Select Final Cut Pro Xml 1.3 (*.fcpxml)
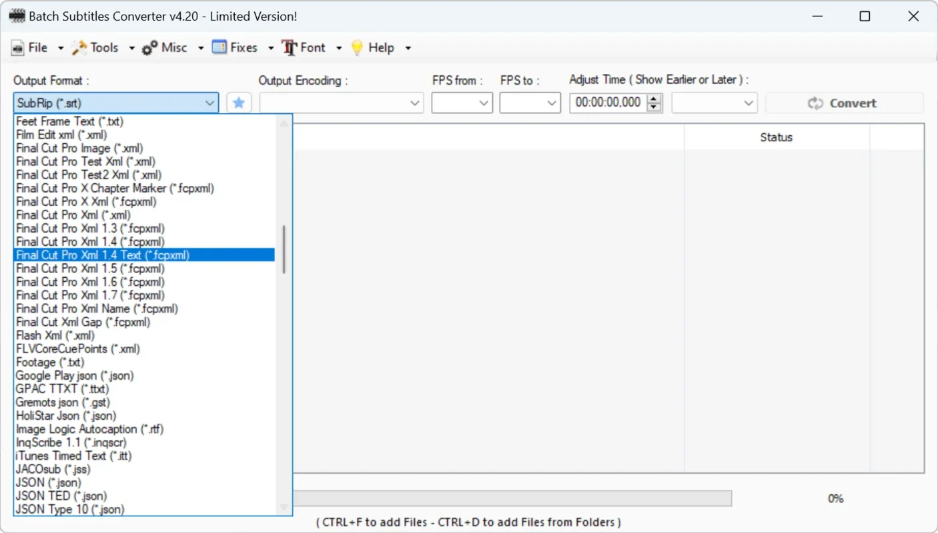 (145, 228)
